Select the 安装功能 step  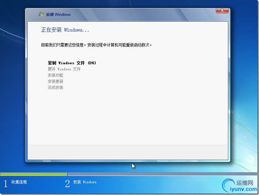click(55, 75)
